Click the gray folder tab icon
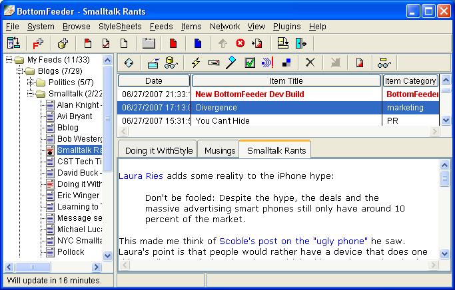 [x=149, y=43]
